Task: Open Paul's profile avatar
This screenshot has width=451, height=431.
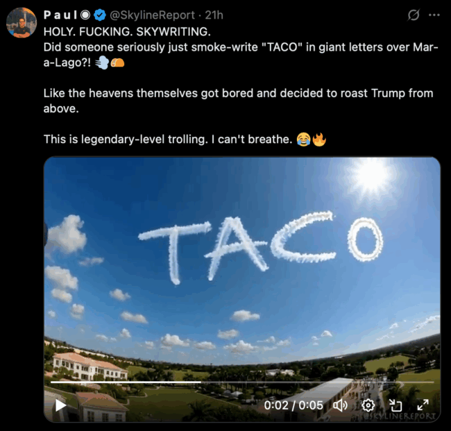Action: 22,23
